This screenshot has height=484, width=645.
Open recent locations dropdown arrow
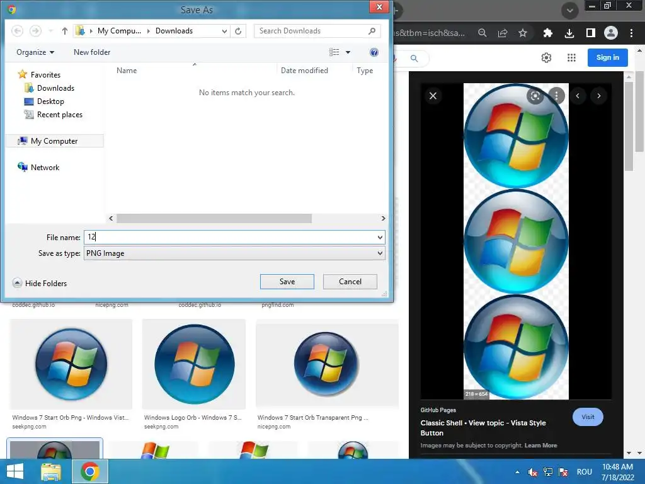tap(50, 31)
